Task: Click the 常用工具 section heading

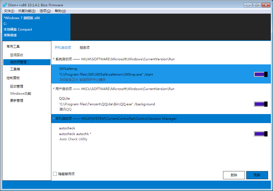Action: [13, 46]
